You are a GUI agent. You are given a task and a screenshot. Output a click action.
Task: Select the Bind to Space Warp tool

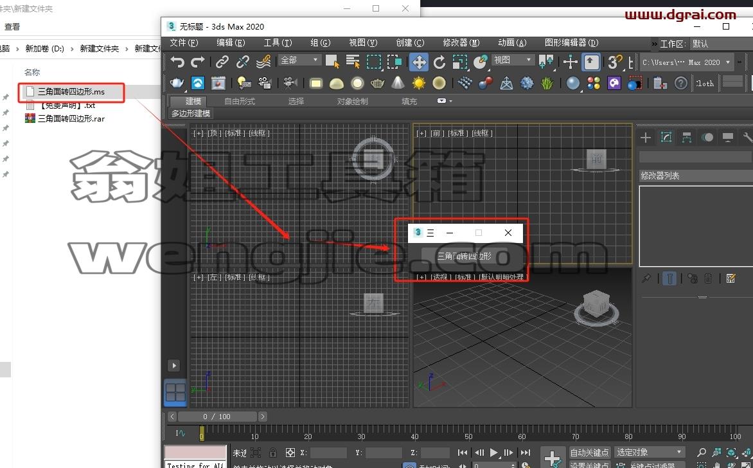pos(263,62)
